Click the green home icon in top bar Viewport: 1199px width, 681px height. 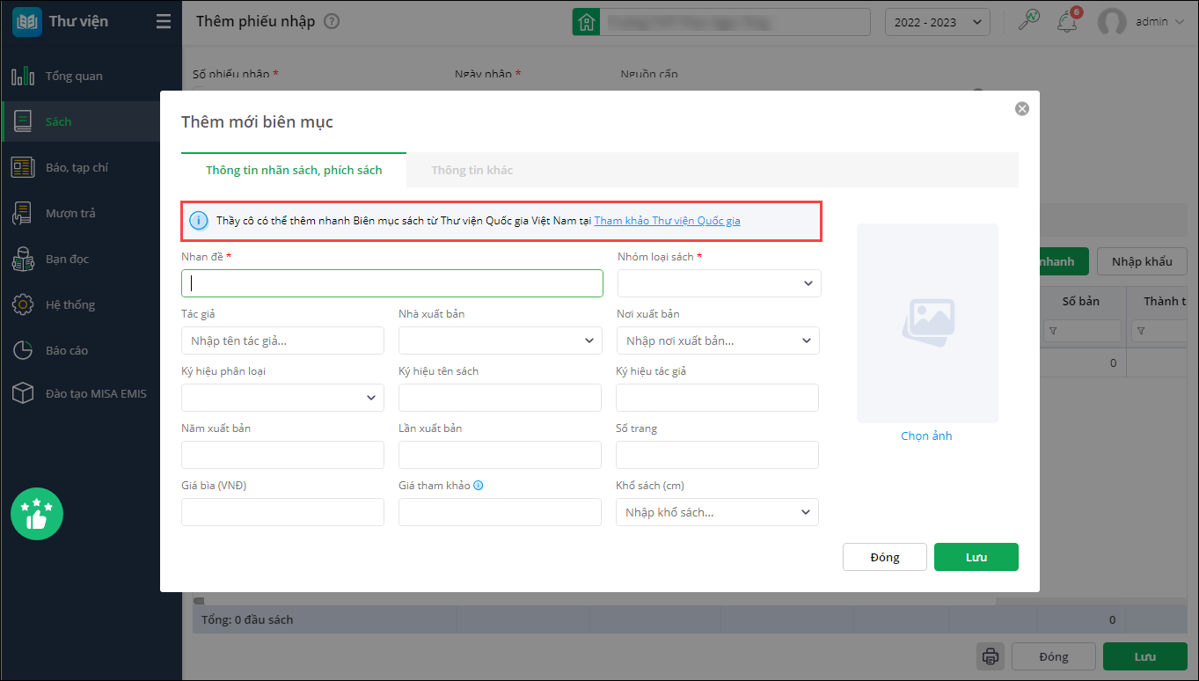[586, 22]
